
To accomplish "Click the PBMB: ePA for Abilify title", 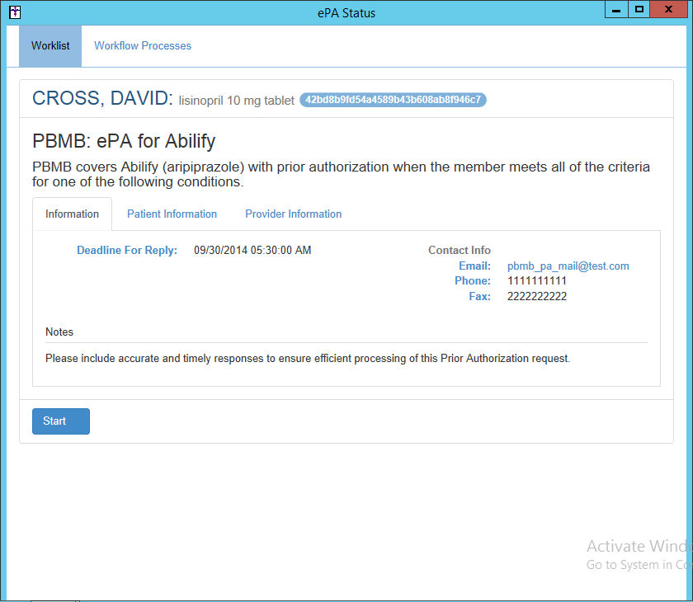I will point(124,141).
